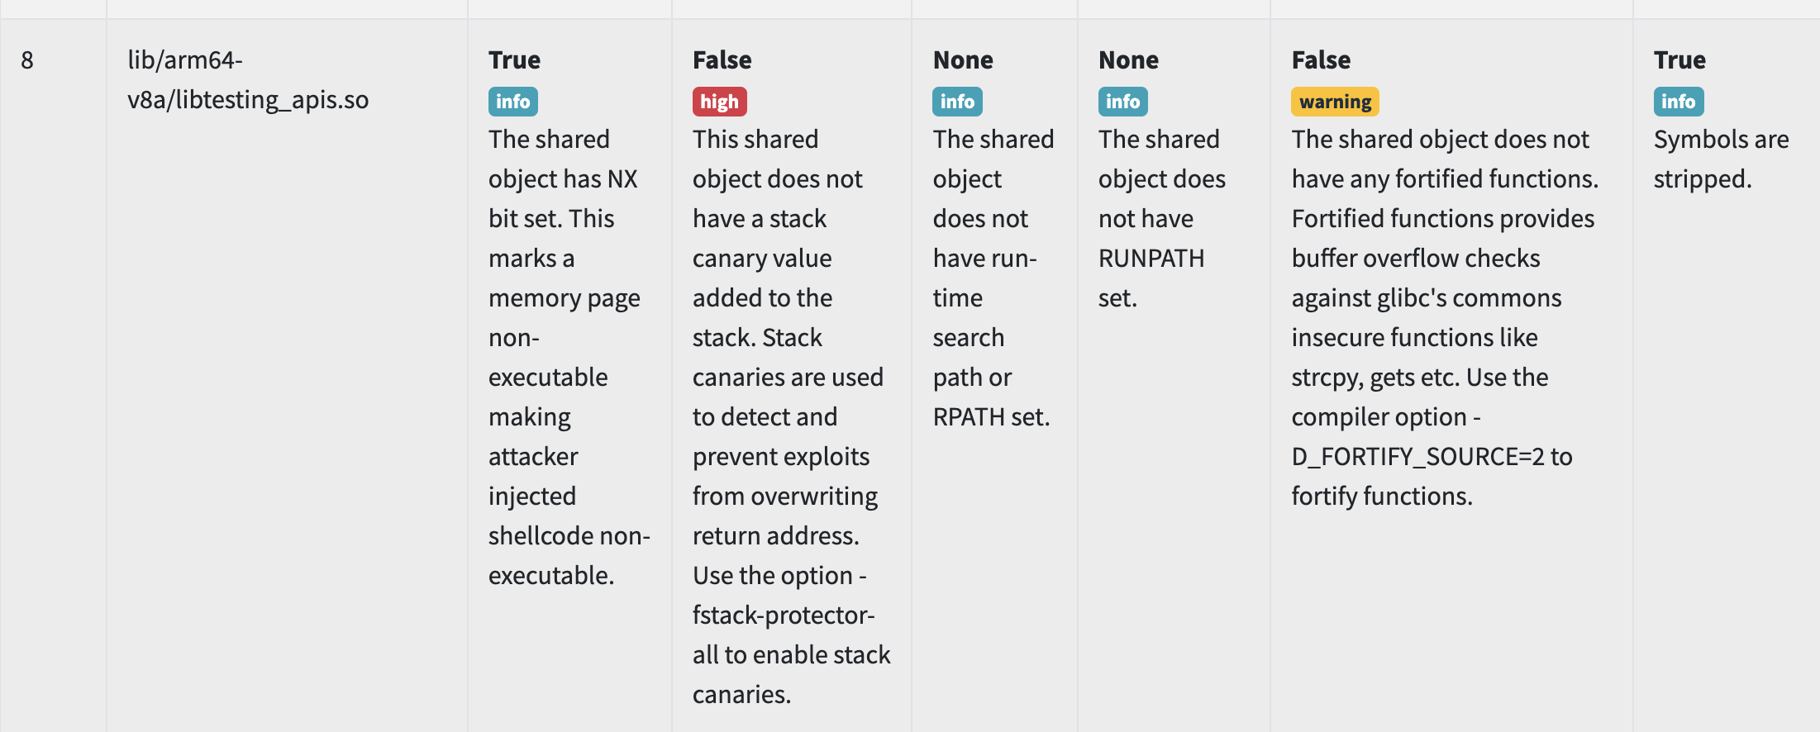Click the stack canary description text
Image resolution: width=1820 pixels, height=732 pixels.
pyautogui.click(x=792, y=416)
